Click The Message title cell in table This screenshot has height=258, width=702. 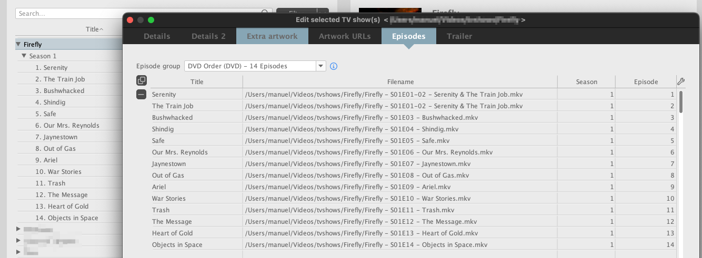(197, 222)
